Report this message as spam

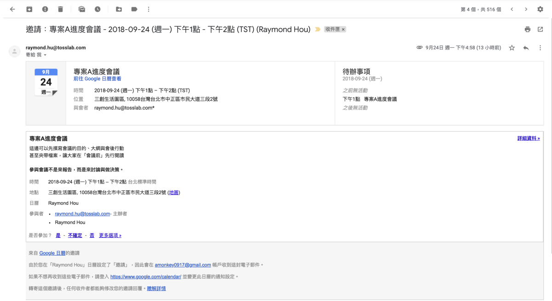pyautogui.click(x=45, y=9)
